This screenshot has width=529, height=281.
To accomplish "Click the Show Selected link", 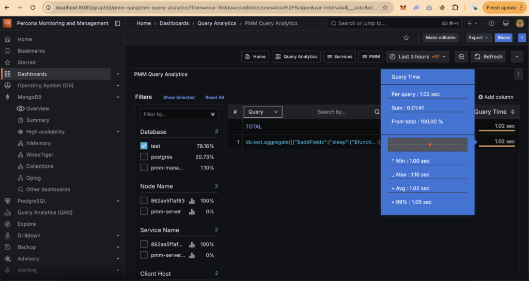I will 179,98.
